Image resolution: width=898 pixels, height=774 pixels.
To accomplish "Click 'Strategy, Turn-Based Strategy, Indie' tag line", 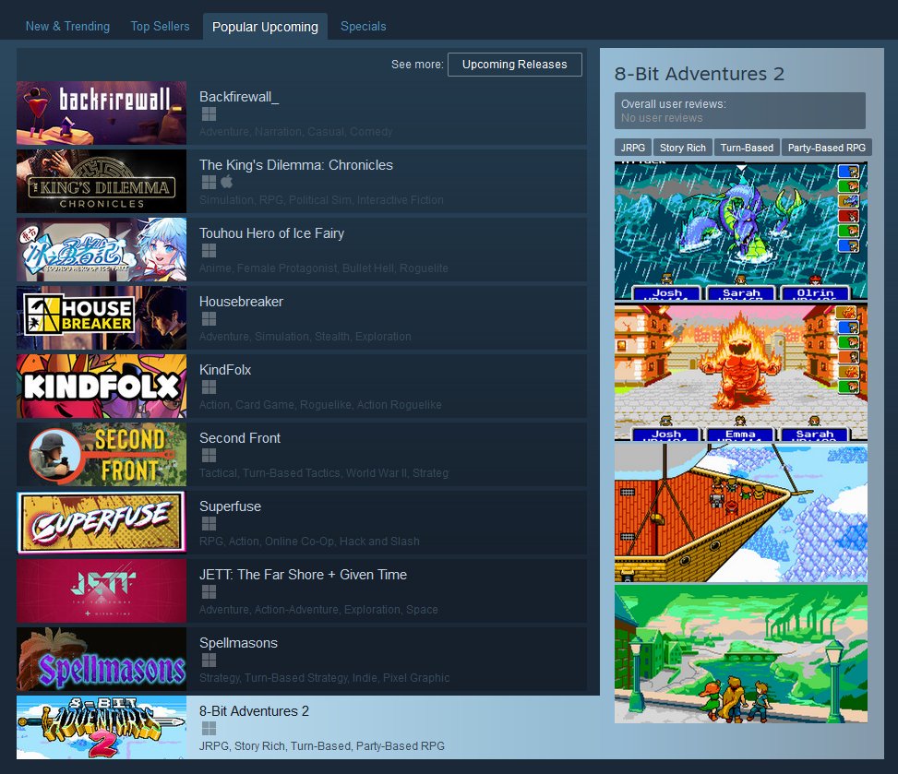I will 324,678.
